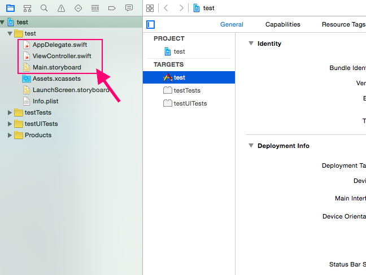Collapse the root test project
The image size is (366, 275).
3,22
